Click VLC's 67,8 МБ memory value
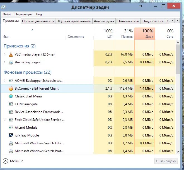Image resolution: width=184 pixels, height=170 pixels. tap(127, 54)
